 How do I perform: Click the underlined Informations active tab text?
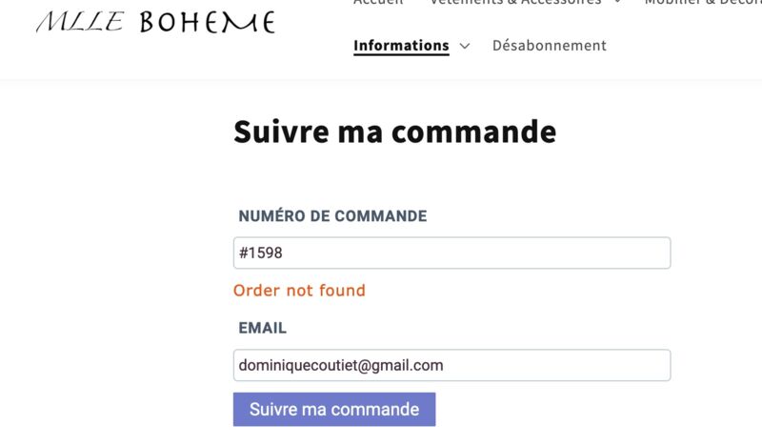coord(401,45)
